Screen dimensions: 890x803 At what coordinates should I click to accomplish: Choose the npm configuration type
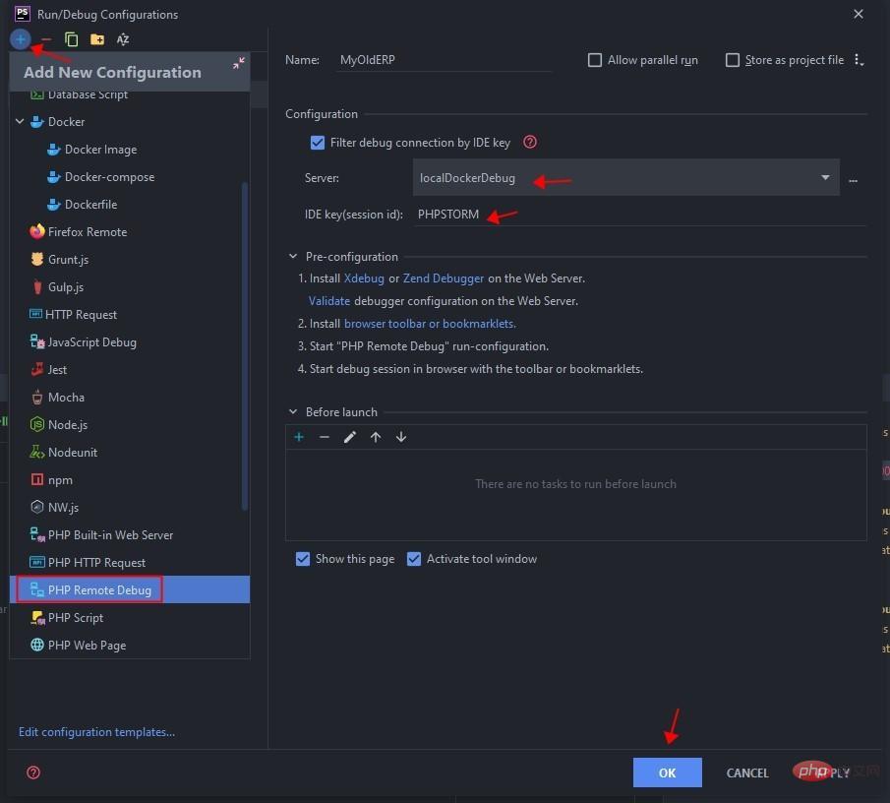[130, 480]
